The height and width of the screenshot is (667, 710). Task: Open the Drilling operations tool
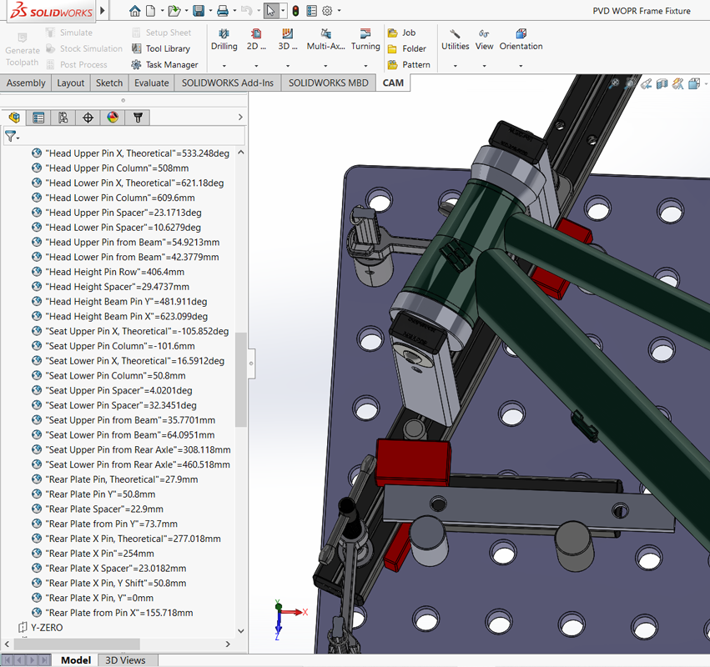coord(224,38)
